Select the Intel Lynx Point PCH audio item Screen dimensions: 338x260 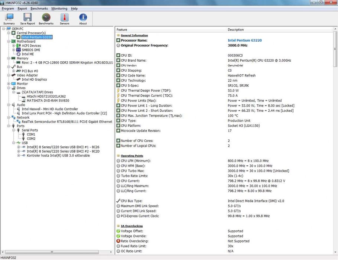point(64,113)
